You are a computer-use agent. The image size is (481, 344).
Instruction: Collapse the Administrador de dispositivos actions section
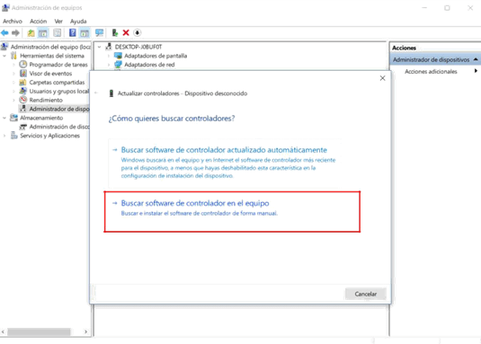(x=476, y=59)
